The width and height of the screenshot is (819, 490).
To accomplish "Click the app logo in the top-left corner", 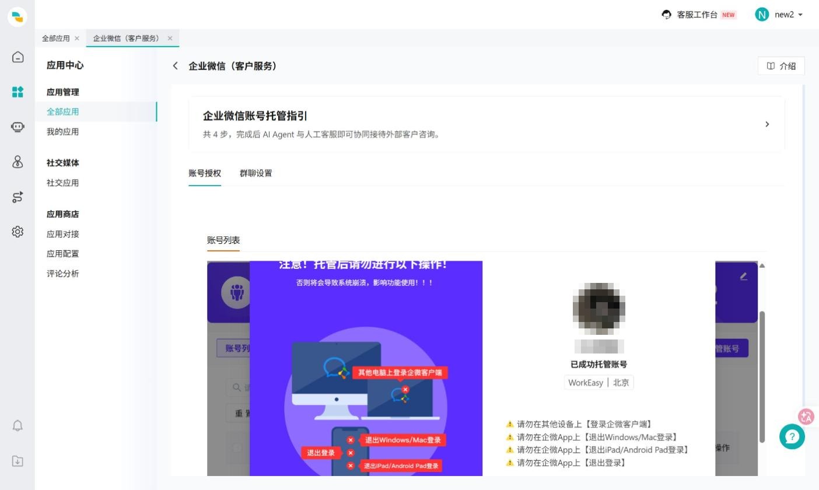I will 17,17.
